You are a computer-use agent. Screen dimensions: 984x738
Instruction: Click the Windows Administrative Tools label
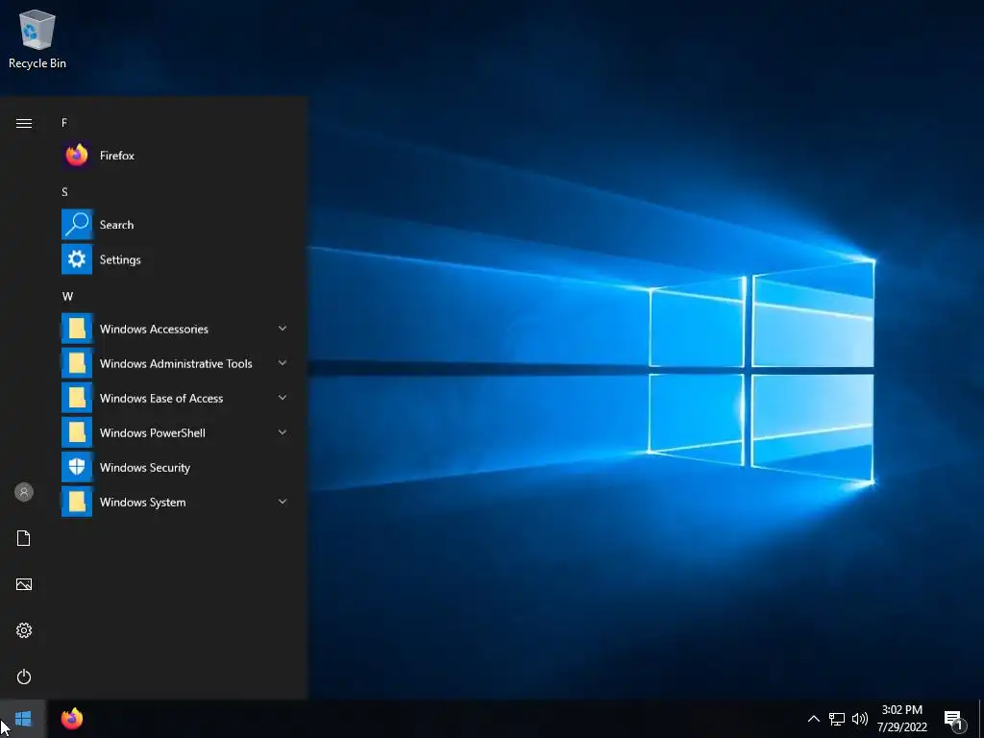pyautogui.click(x=176, y=364)
